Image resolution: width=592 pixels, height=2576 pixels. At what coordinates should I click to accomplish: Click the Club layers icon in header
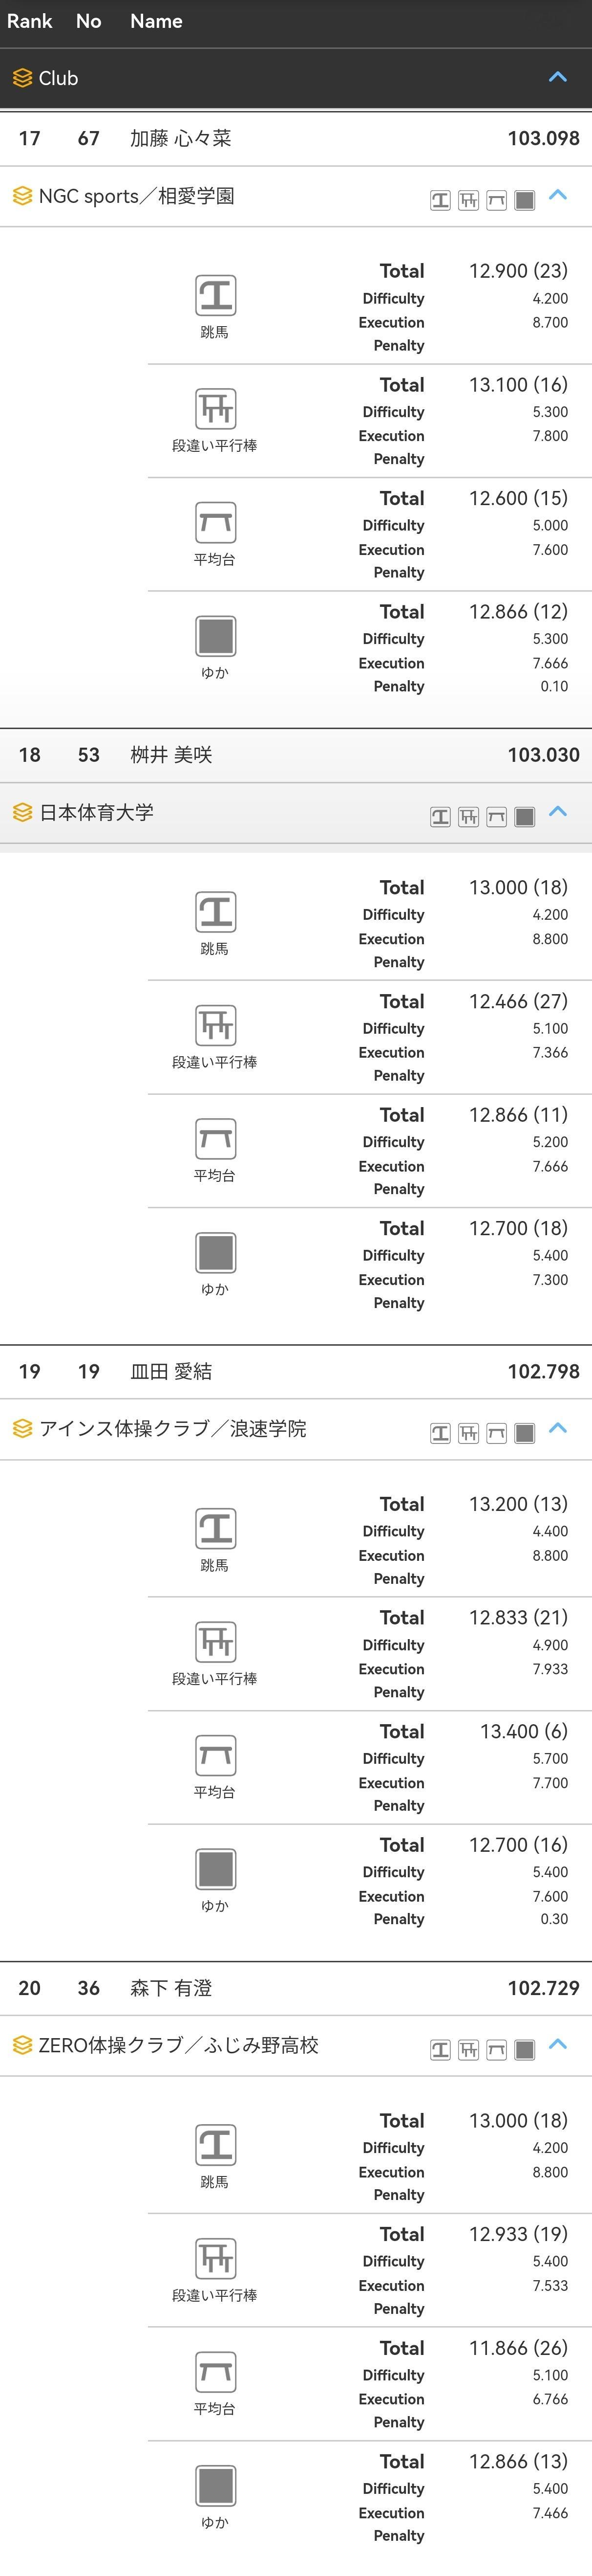(22, 78)
